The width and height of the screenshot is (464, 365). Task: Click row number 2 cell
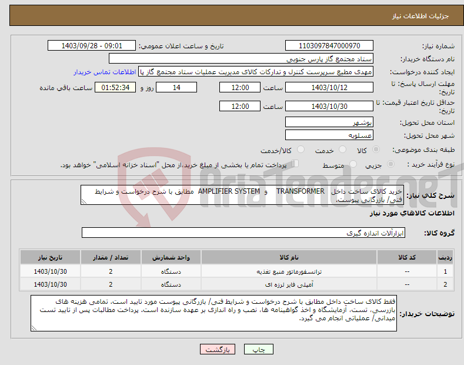pyautogui.click(x=445, y=284)
